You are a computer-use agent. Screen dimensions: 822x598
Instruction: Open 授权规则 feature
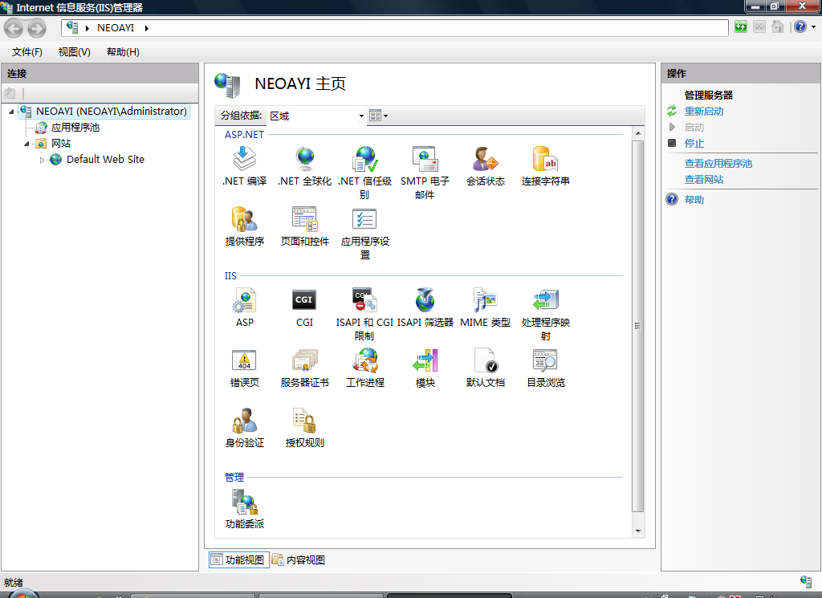304,428
